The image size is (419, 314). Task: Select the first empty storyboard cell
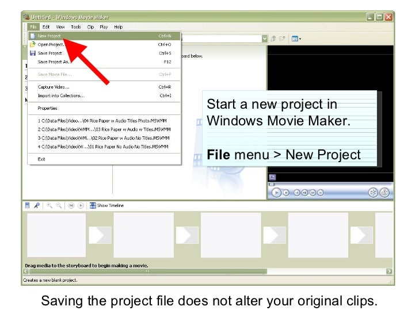[x=56, y=235]
